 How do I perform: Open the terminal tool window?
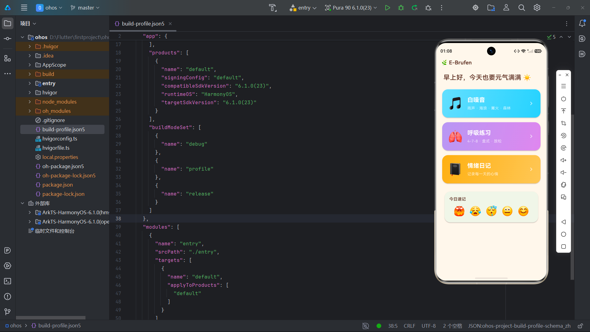(x=8, y=281)
